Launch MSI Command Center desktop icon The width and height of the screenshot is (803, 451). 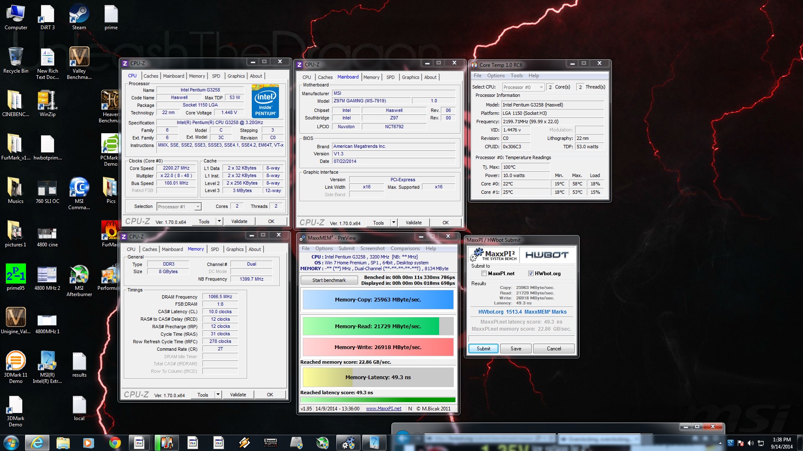[79, 194]
